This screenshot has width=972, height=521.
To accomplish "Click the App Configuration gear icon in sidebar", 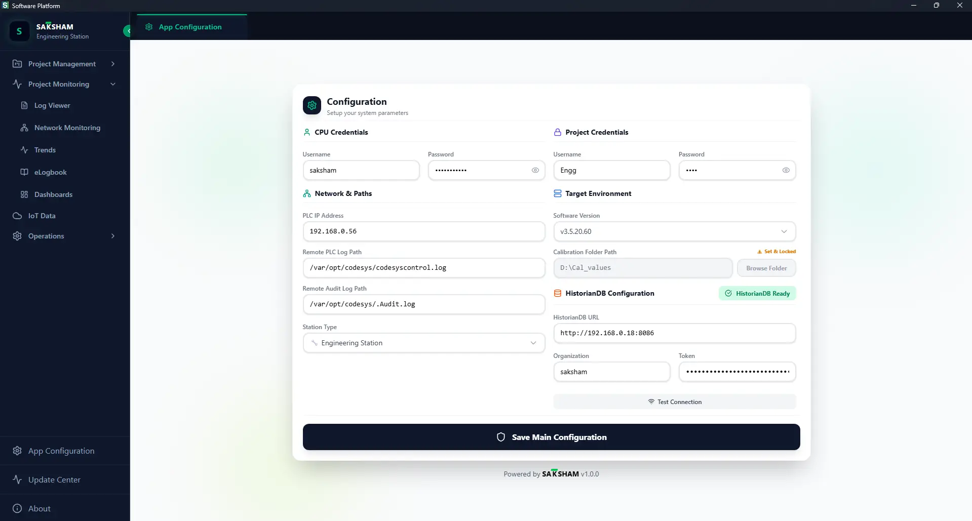I will (x=17, y=451).
